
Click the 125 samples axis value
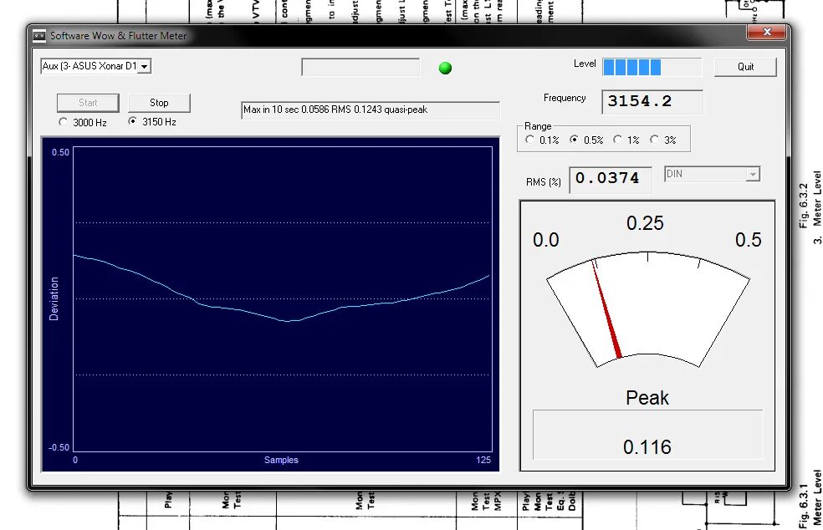pos(483,460)
